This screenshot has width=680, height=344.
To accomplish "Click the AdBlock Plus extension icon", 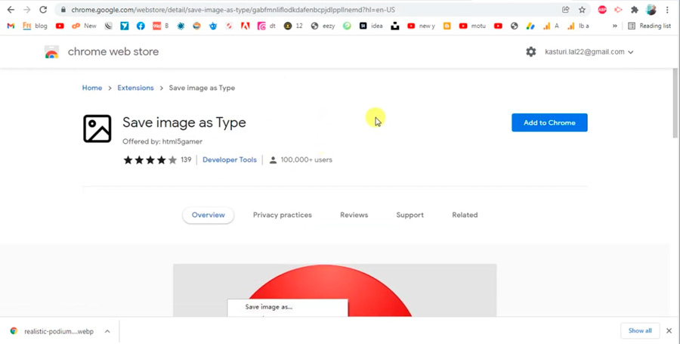I will [x=602, y=10].
